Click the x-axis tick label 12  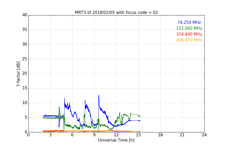click(116, 135)
